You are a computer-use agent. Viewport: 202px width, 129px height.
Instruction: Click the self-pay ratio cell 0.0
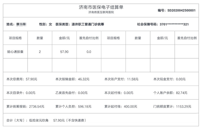pyautogui.click(x=89, y=52)
